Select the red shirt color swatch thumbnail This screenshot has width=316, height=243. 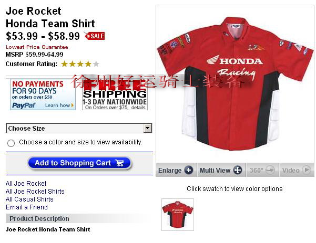178,215
